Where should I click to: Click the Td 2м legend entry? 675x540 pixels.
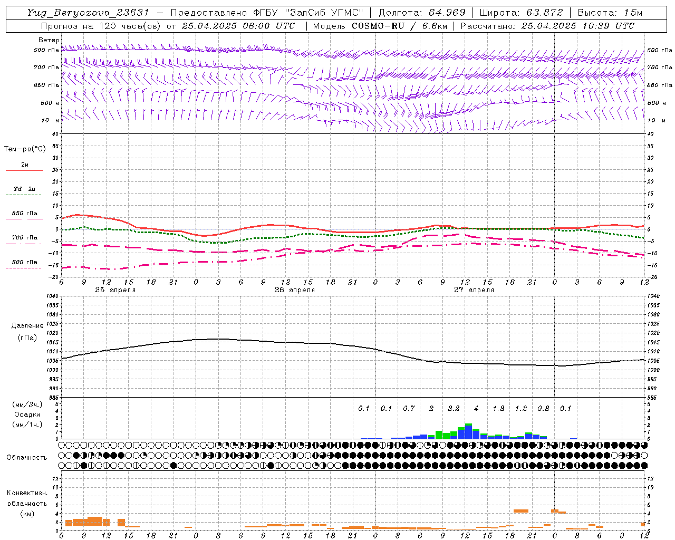(x=25, y=189)
